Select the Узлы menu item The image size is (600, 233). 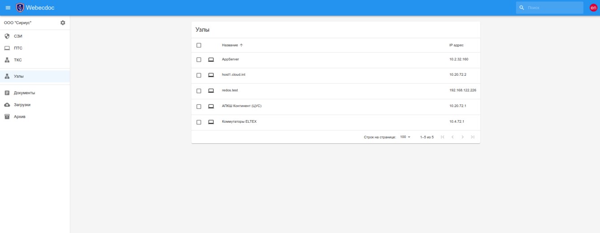coord(35,76)
